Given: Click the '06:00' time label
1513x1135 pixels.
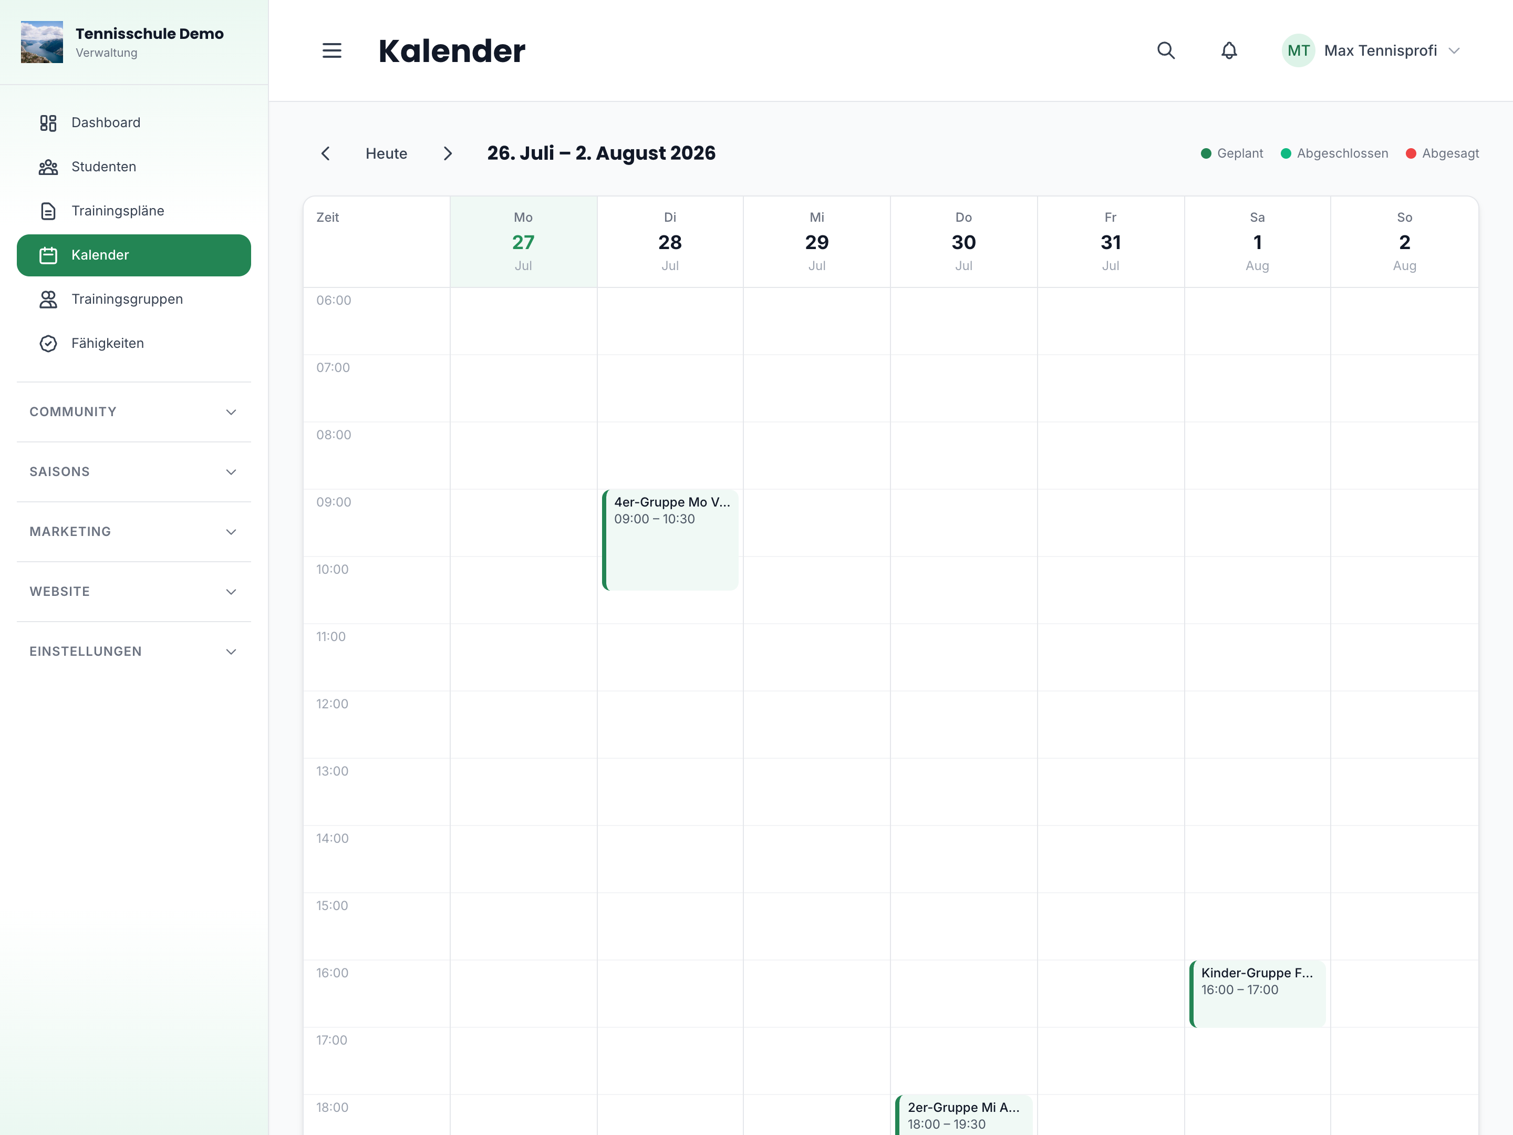Looking at the screenshot, I should click(334, 301).
